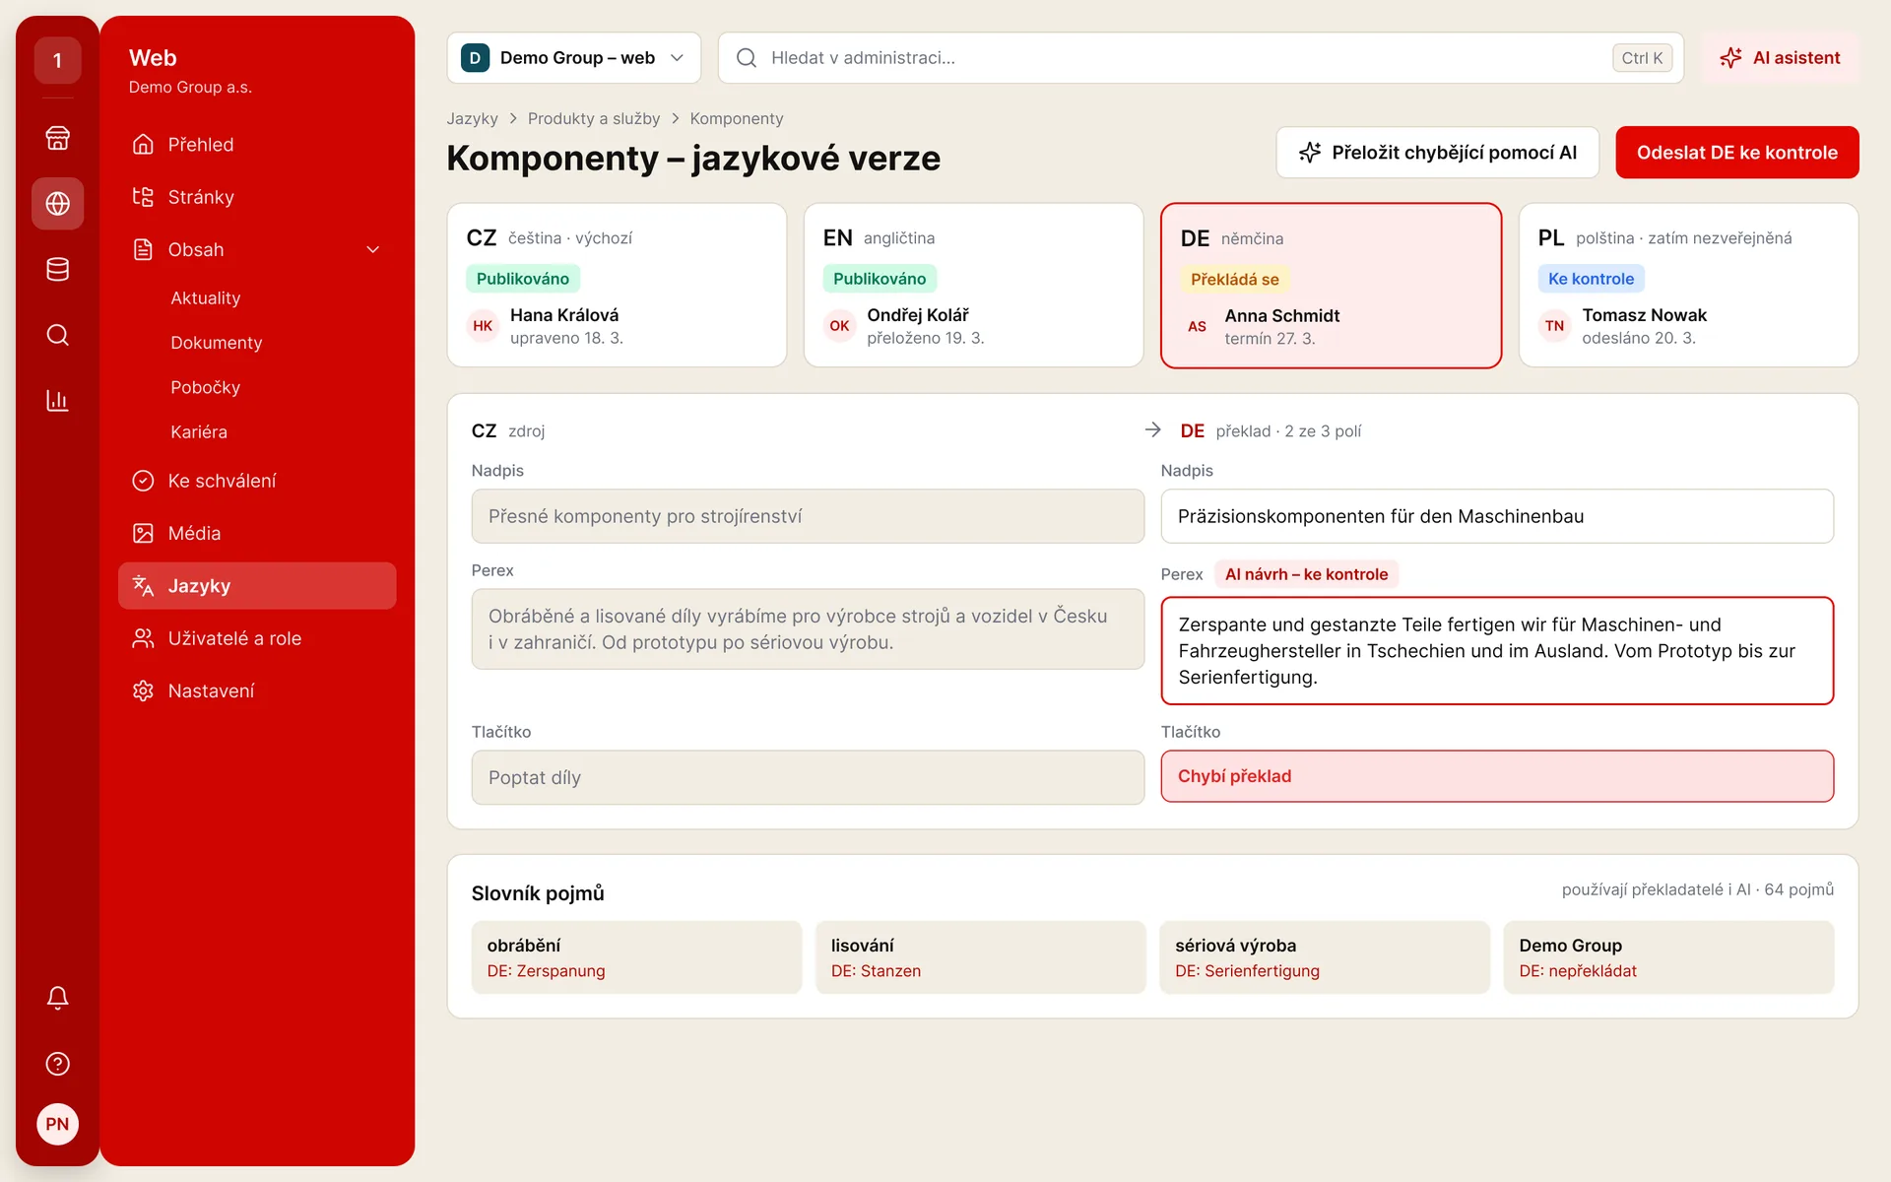Open the lisování glossary term
This screenshot has width=1891, height=1182.
click(980, 957)
